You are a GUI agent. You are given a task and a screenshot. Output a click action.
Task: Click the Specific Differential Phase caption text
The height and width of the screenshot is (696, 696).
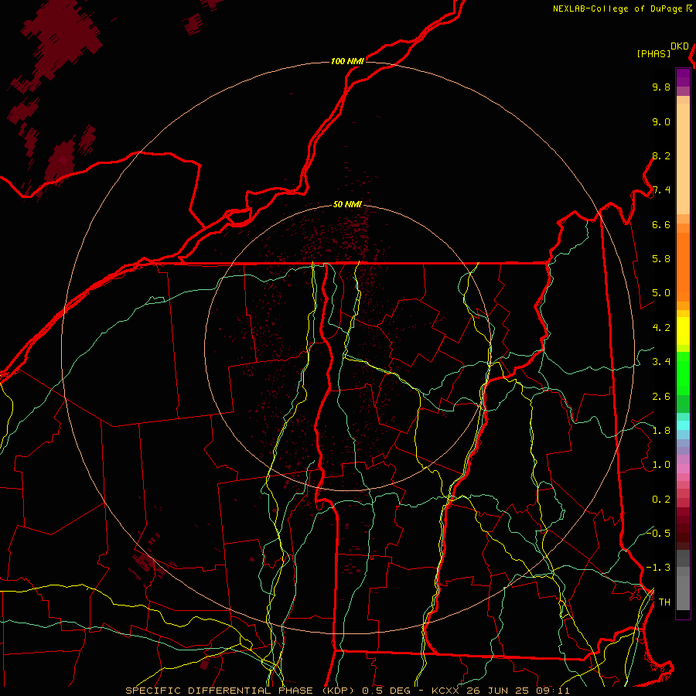click(347, 691)
